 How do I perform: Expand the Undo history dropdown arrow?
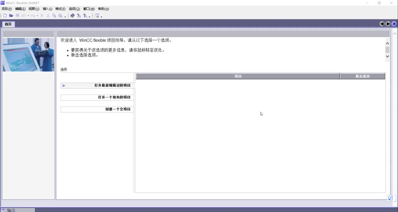coord(28,16)
